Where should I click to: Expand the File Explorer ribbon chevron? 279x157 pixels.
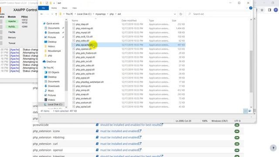247,8
